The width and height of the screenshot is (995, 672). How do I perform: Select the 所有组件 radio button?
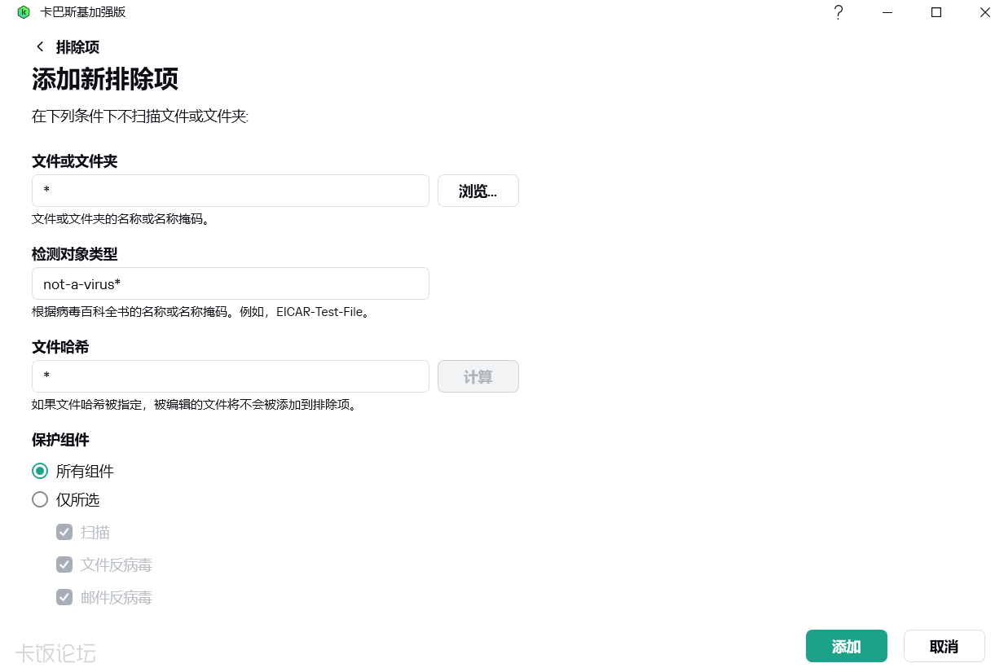(x=40, y=471)
